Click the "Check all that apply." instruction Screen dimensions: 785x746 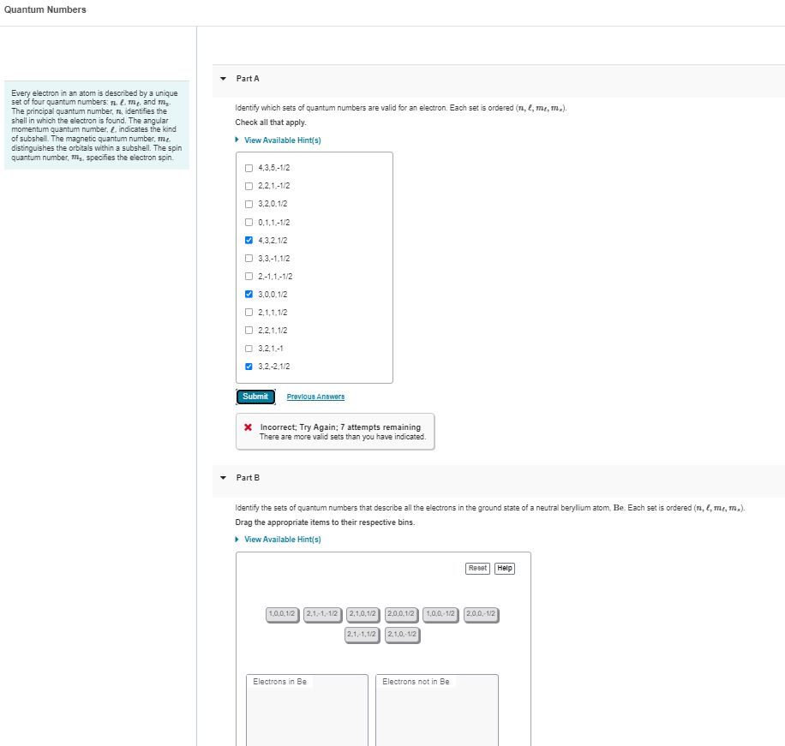pyautogui.click(x=271, y=122)
